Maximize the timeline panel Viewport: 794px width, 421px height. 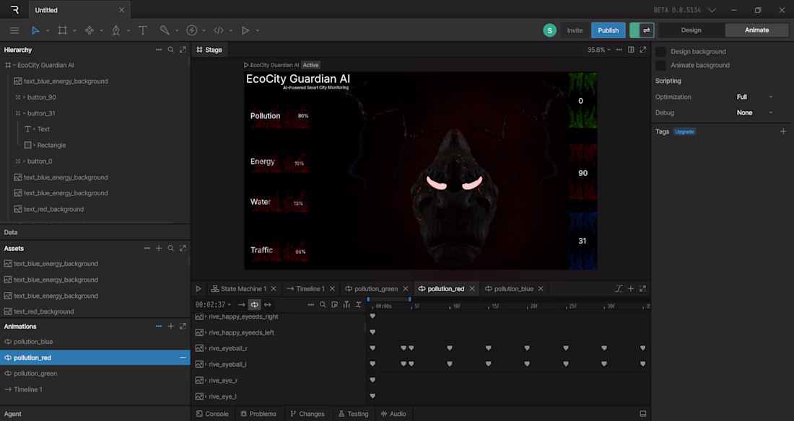tap(642, 288)
